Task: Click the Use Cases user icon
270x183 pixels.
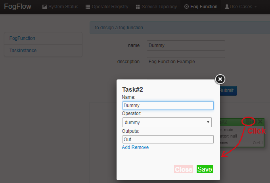Action: [x=227, y=7]
